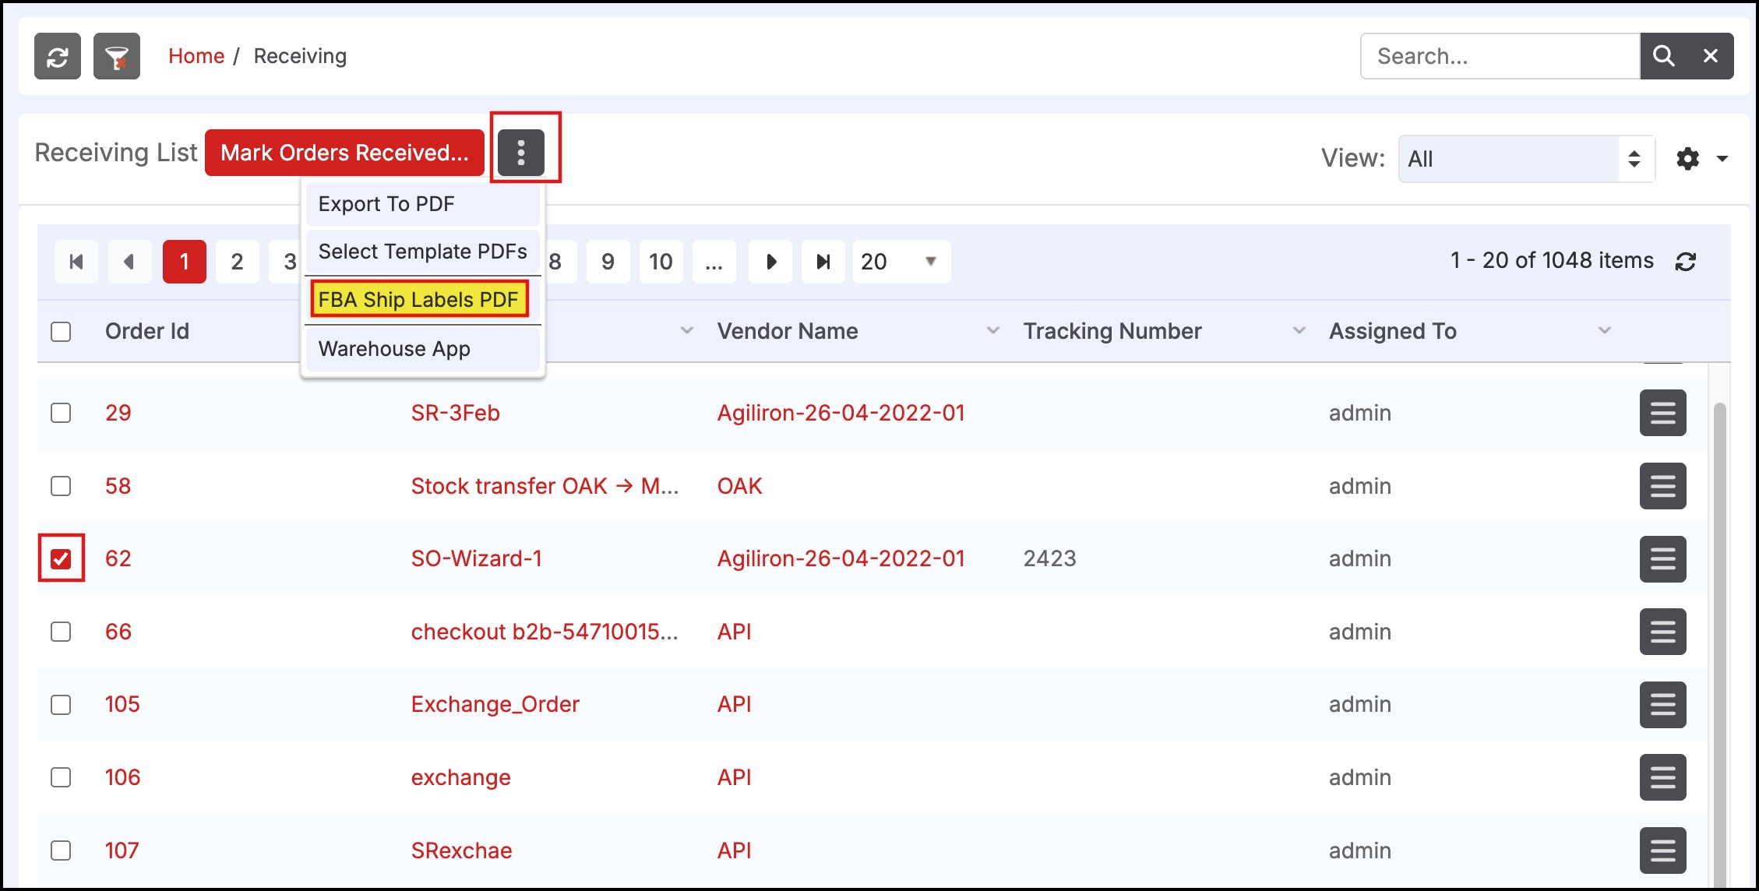Image resolution: width=1759 pixels, height=891 pixels.
Task: Click Mark Orders Received button
Action: [344, 153]
